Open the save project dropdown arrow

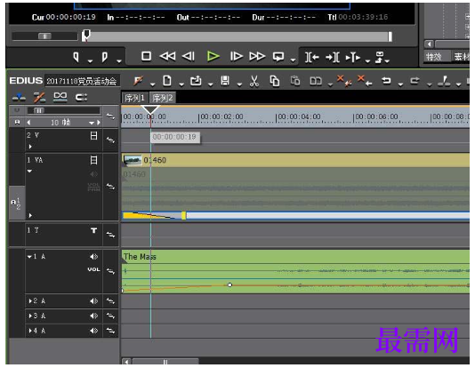pos(239,84)
